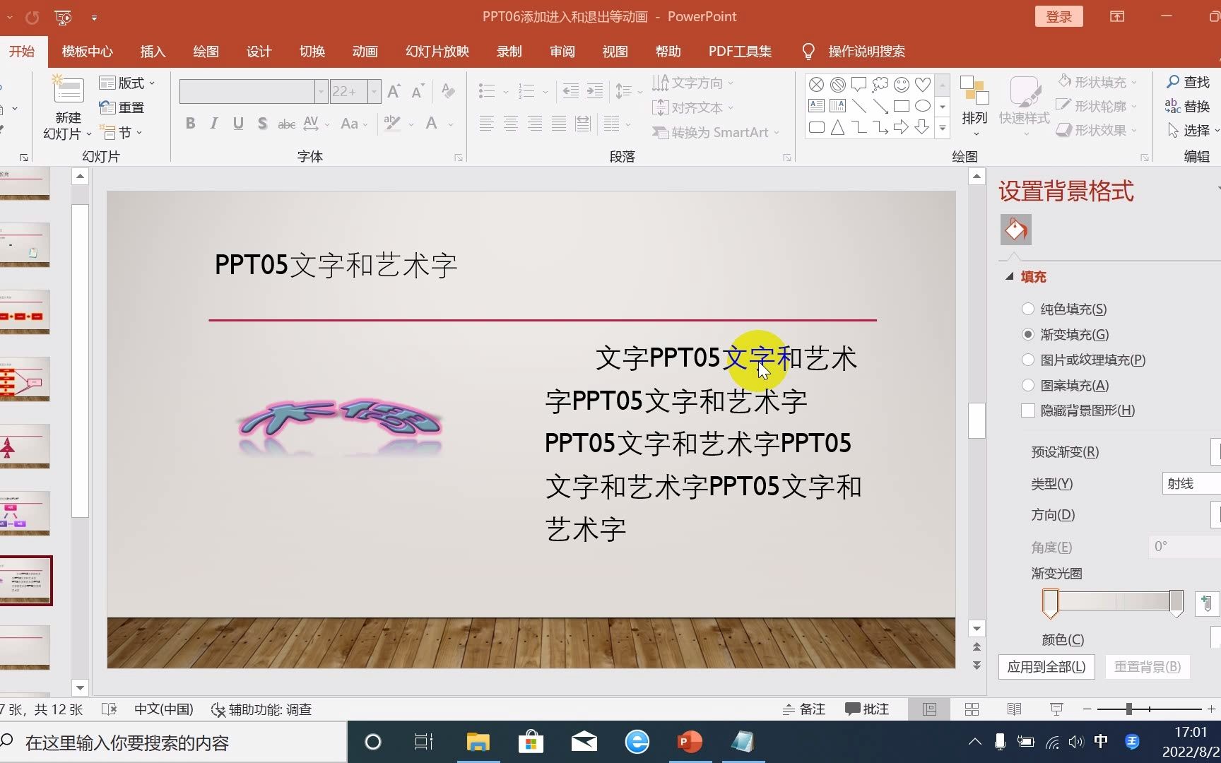Viewport: 1221px width, 763px height.
Task: Create a slide with 新建幻灯片
Action: (x=67, y=106)
